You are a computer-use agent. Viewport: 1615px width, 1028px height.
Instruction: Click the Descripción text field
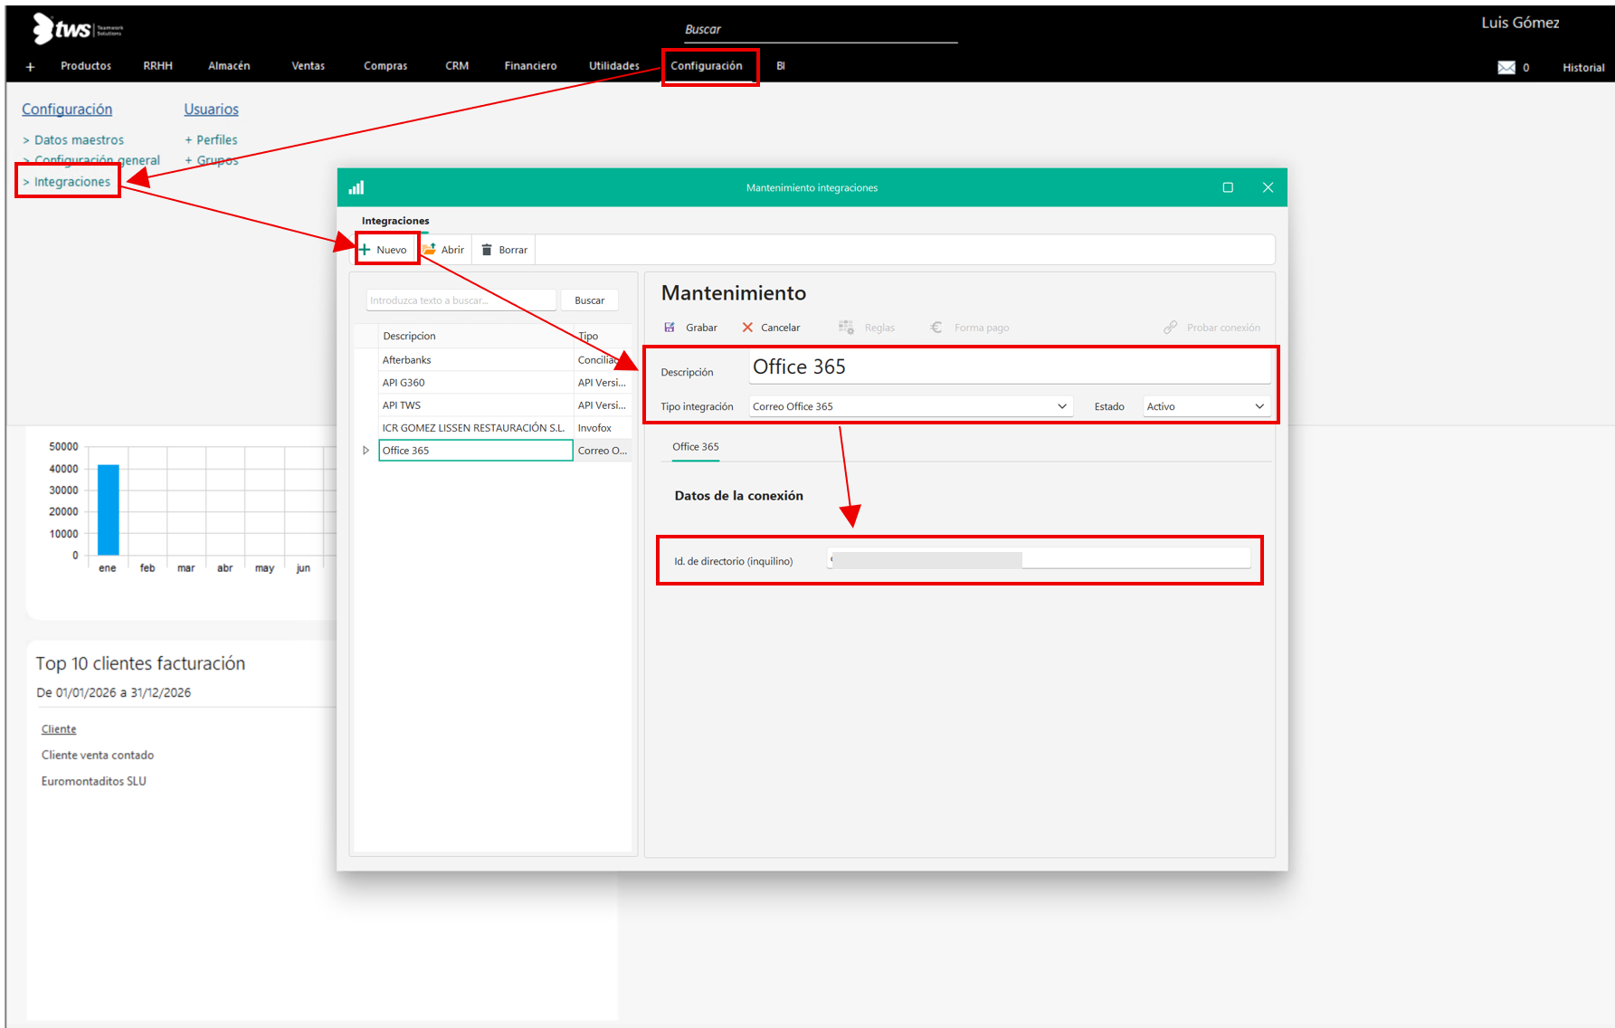coord(1009,367)
